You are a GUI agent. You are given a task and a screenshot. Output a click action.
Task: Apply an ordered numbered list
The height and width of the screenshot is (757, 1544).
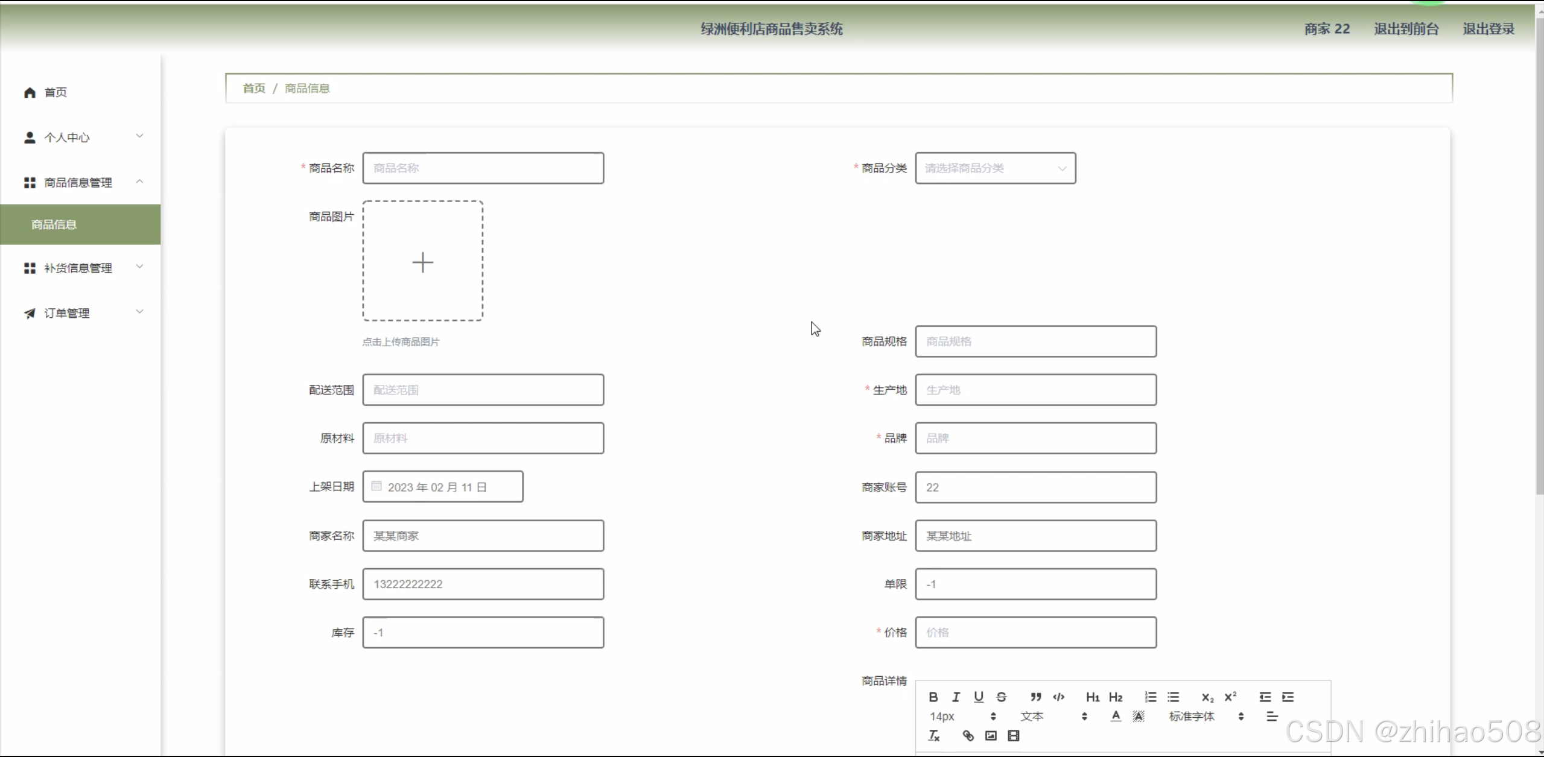tap(1151, 697)
